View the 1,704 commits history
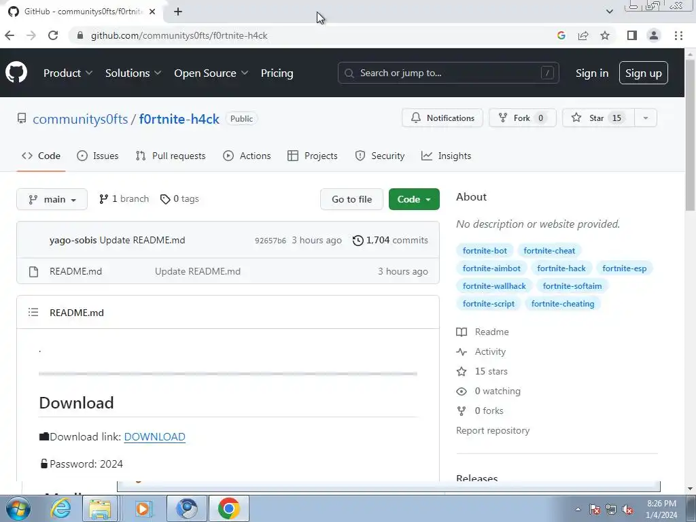This screenshot has height=522, width=696. 391,240
